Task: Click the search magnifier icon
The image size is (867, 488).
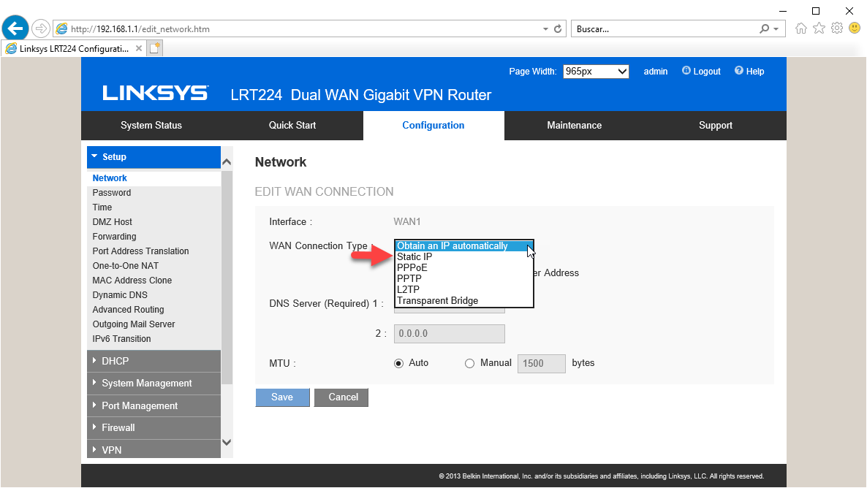Action: (x=765, y=29)
